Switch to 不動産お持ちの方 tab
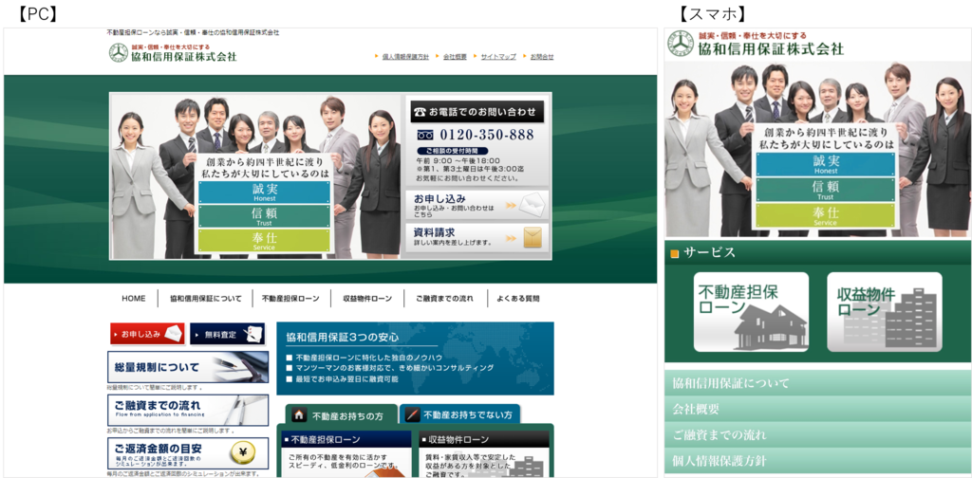Image resolution: width=972 pixels, height=478 pixels. pos(339,415)
